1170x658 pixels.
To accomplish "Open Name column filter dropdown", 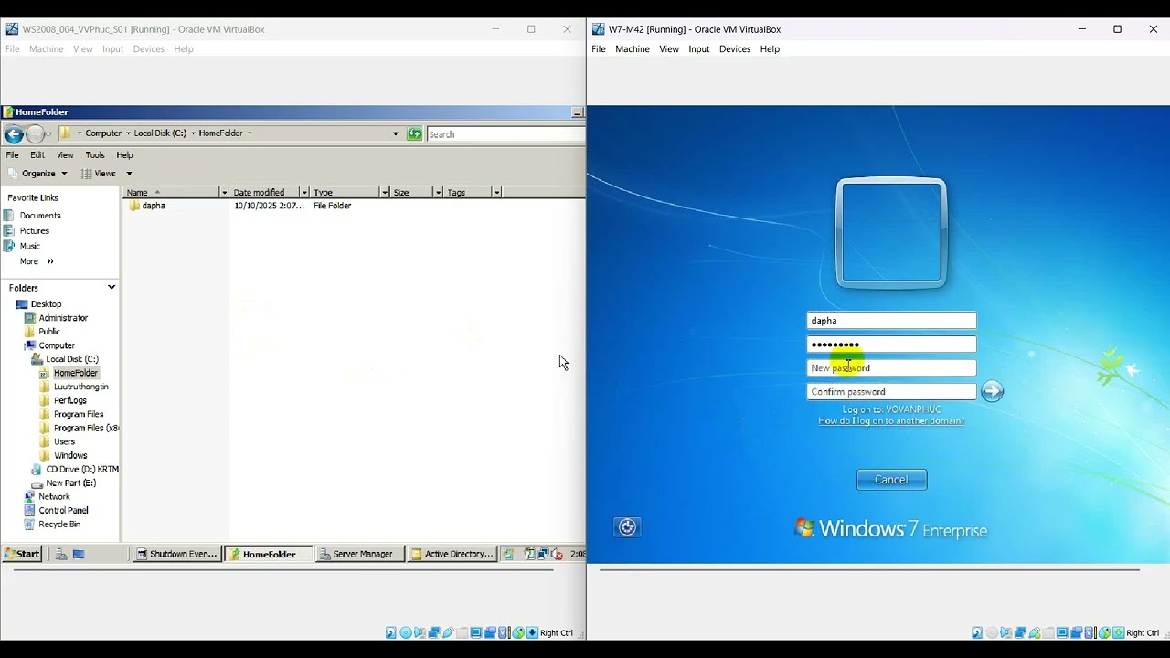I will click(224, 193).
